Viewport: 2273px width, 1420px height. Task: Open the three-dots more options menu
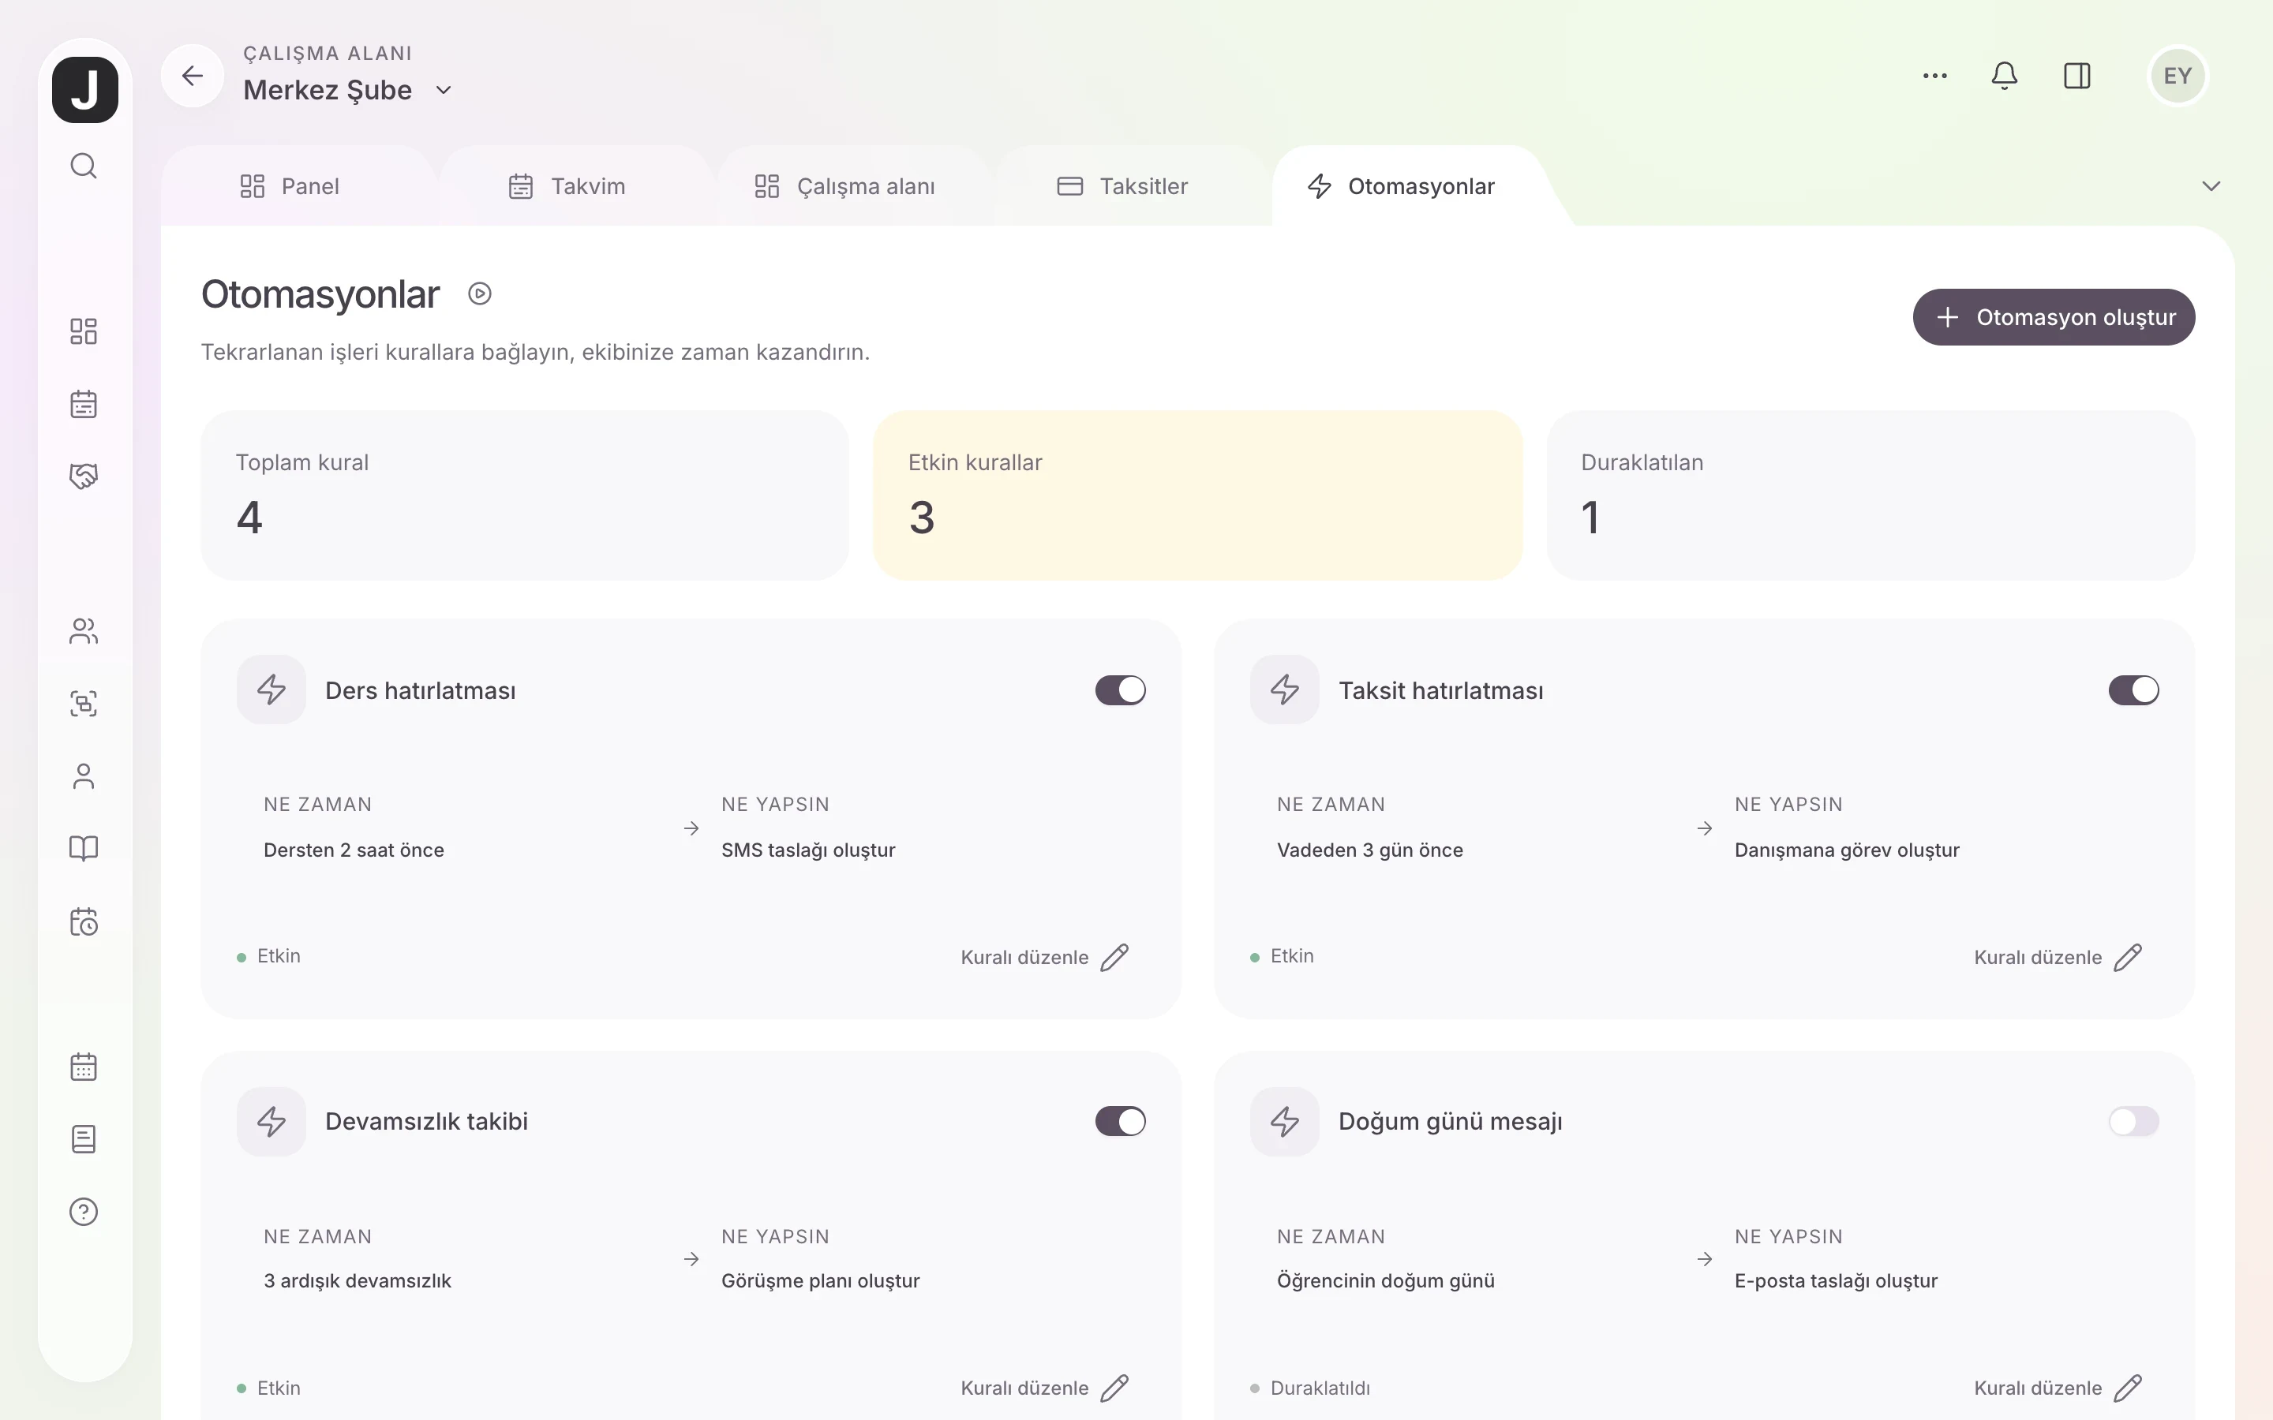pyautogui.click(x=1935, y=76)
